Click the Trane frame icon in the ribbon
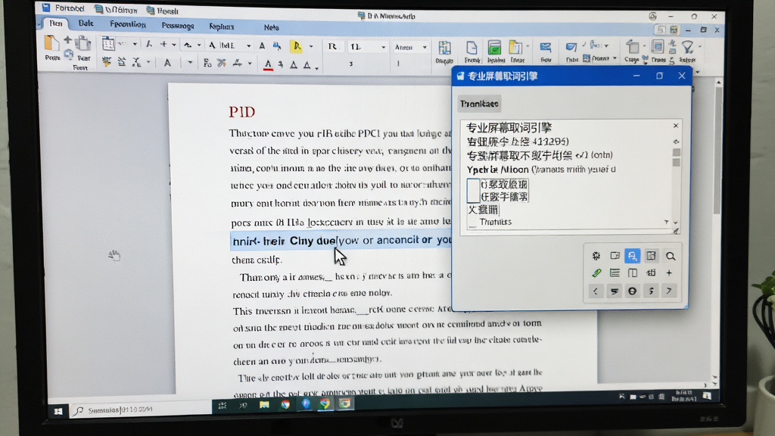The width and height of the screenshot is (775, 436). point(658,47)
